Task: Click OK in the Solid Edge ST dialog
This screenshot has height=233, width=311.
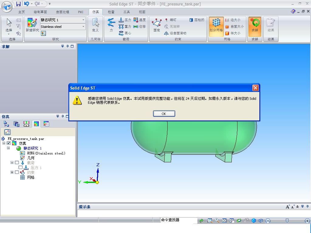Action: [x=164, y=114]
